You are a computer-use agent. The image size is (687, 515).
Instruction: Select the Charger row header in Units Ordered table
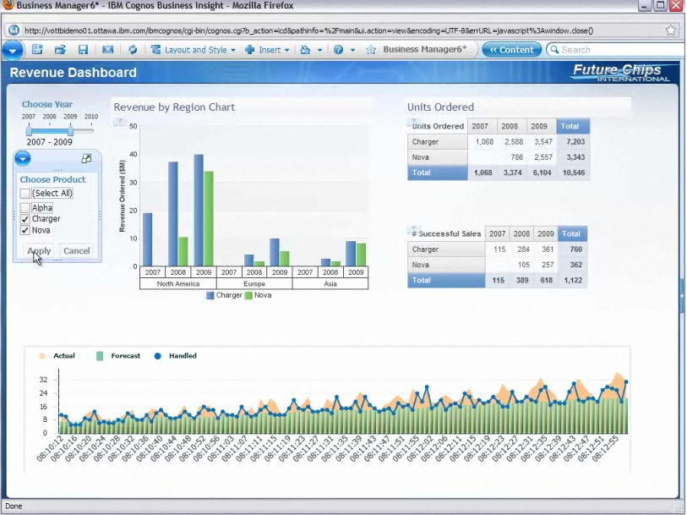pyautogui.click(x=438, y=142)
